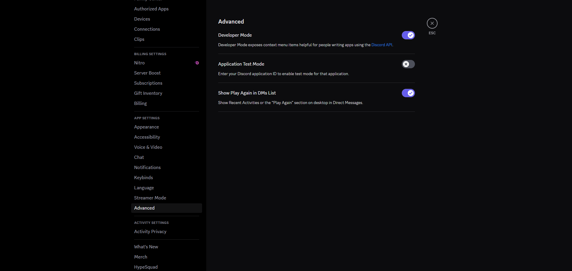Click the Application Test Mode label

(x=241, y=64)
